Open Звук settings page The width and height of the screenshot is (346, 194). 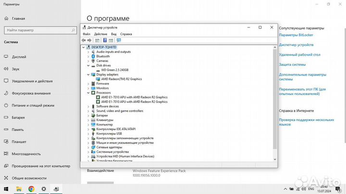click(15, 69)
